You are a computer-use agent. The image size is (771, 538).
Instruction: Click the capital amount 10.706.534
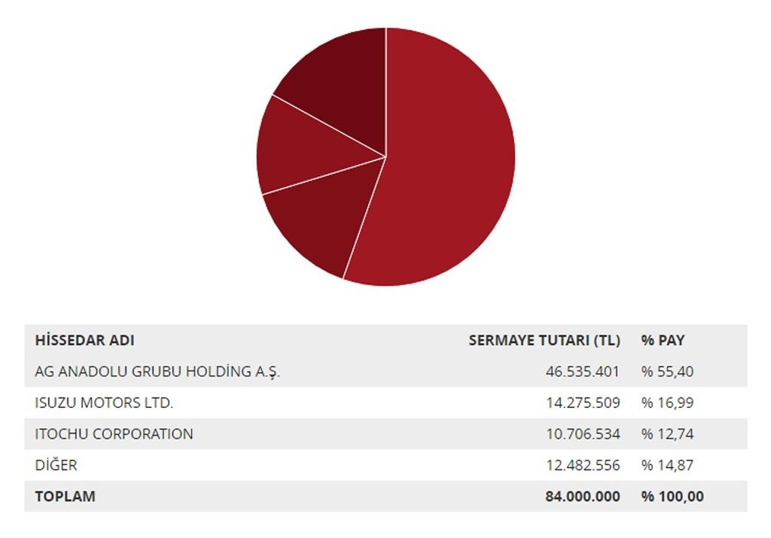(x=583, y=434)
